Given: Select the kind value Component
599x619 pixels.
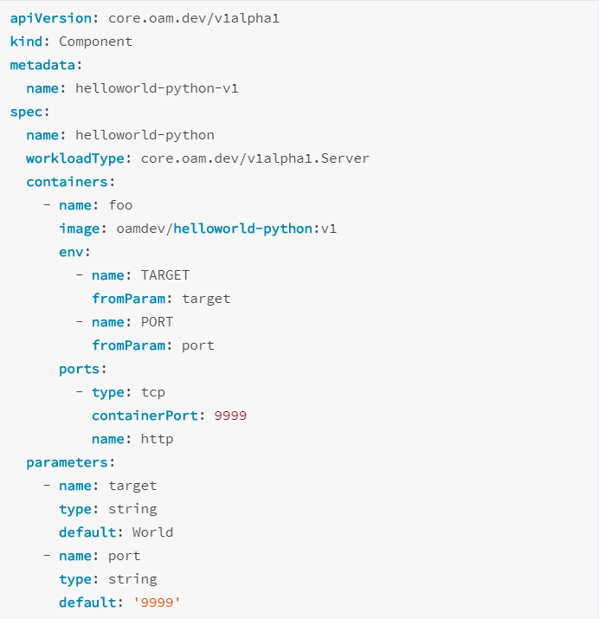Looking at the screenshot, I should [96, 42].
